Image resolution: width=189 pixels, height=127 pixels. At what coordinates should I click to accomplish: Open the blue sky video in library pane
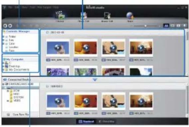click(x=58, y=48)
